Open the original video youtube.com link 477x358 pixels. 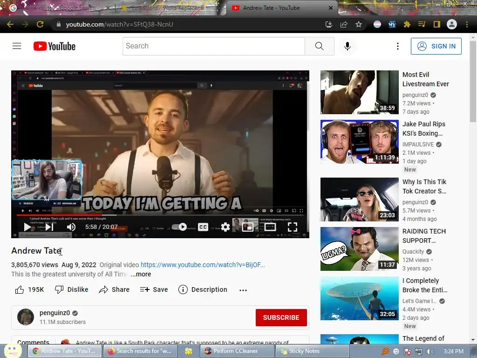203,265
